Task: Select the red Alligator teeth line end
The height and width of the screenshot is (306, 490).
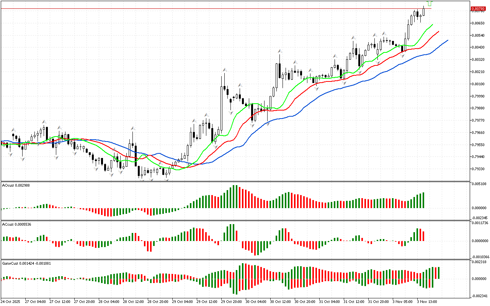Action: (x=438, y=31)
